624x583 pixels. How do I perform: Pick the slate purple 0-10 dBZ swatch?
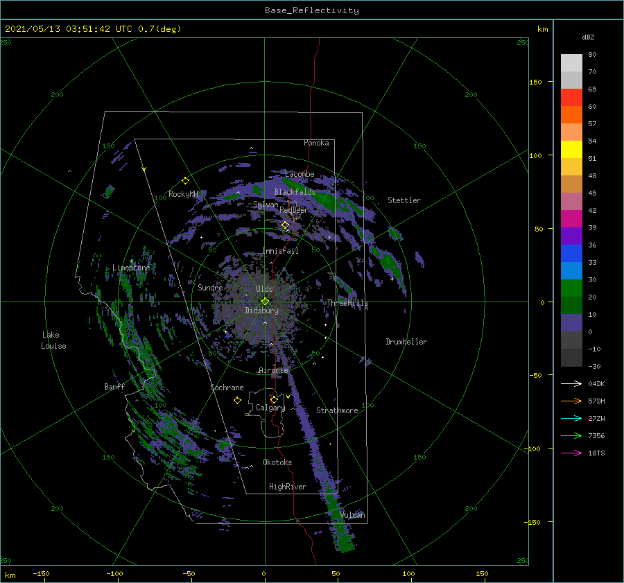click(x=571, y=323)
